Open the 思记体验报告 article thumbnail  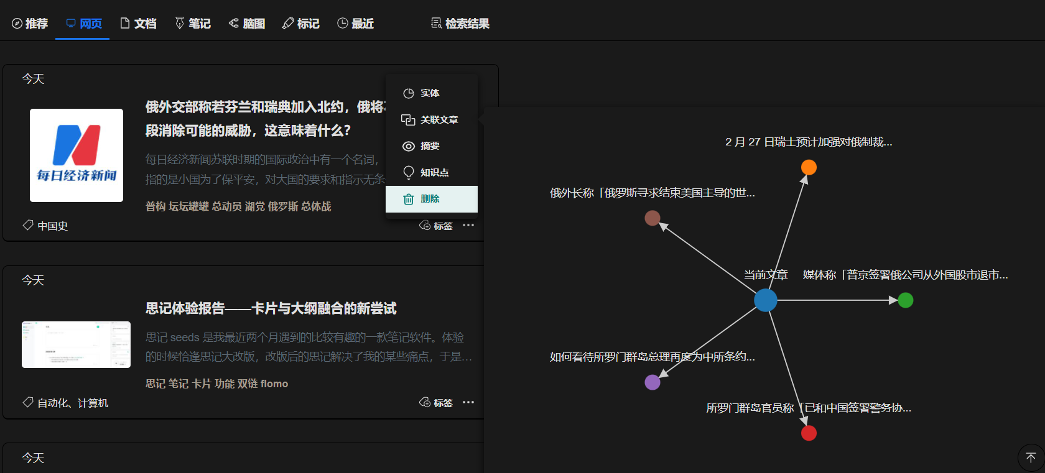(x=76, y=344)
